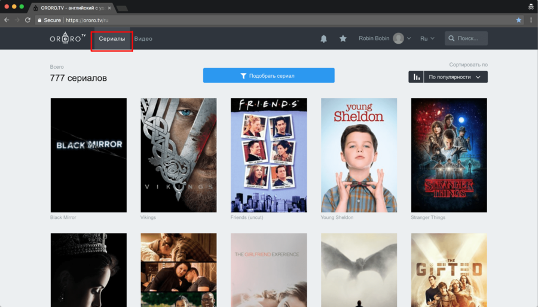Reload the page with refresh icon
Screen dimensions: 538x307
[x=27, y=20]
